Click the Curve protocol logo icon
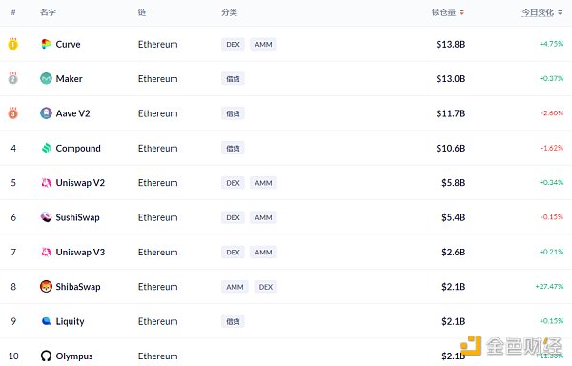Viewport: 572px width, 366px height. (x=46, y=44)
